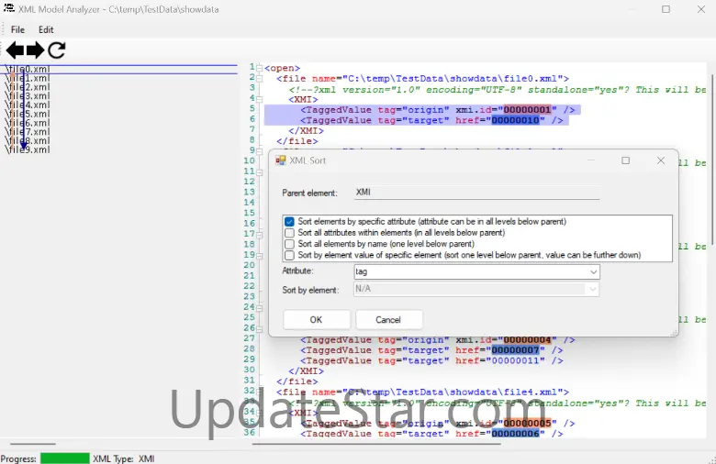
Task: Click the forward arrow toolbar icon
Action: click(x=35, y=50)
